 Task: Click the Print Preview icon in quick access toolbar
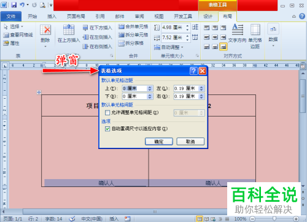click(42, 5)
